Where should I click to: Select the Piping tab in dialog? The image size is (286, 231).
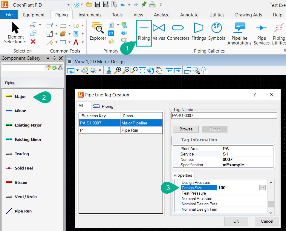point(103,106)
